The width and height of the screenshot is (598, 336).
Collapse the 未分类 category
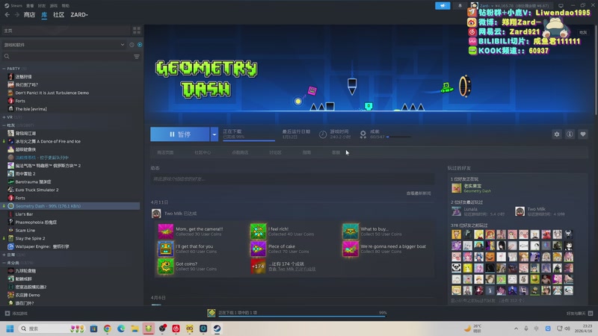coord(4,263)
